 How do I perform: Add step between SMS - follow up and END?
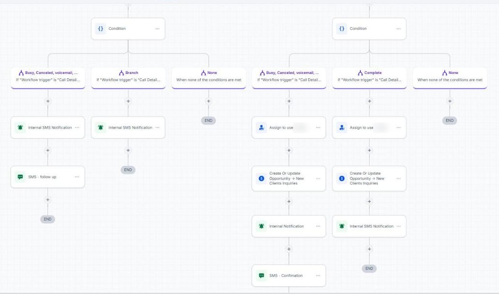click(48, 200)
